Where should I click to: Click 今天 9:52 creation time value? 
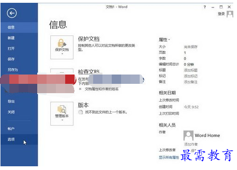[191, 107]
